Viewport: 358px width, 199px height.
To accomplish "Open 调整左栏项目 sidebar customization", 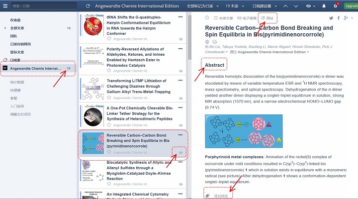I will click(20, 114).
